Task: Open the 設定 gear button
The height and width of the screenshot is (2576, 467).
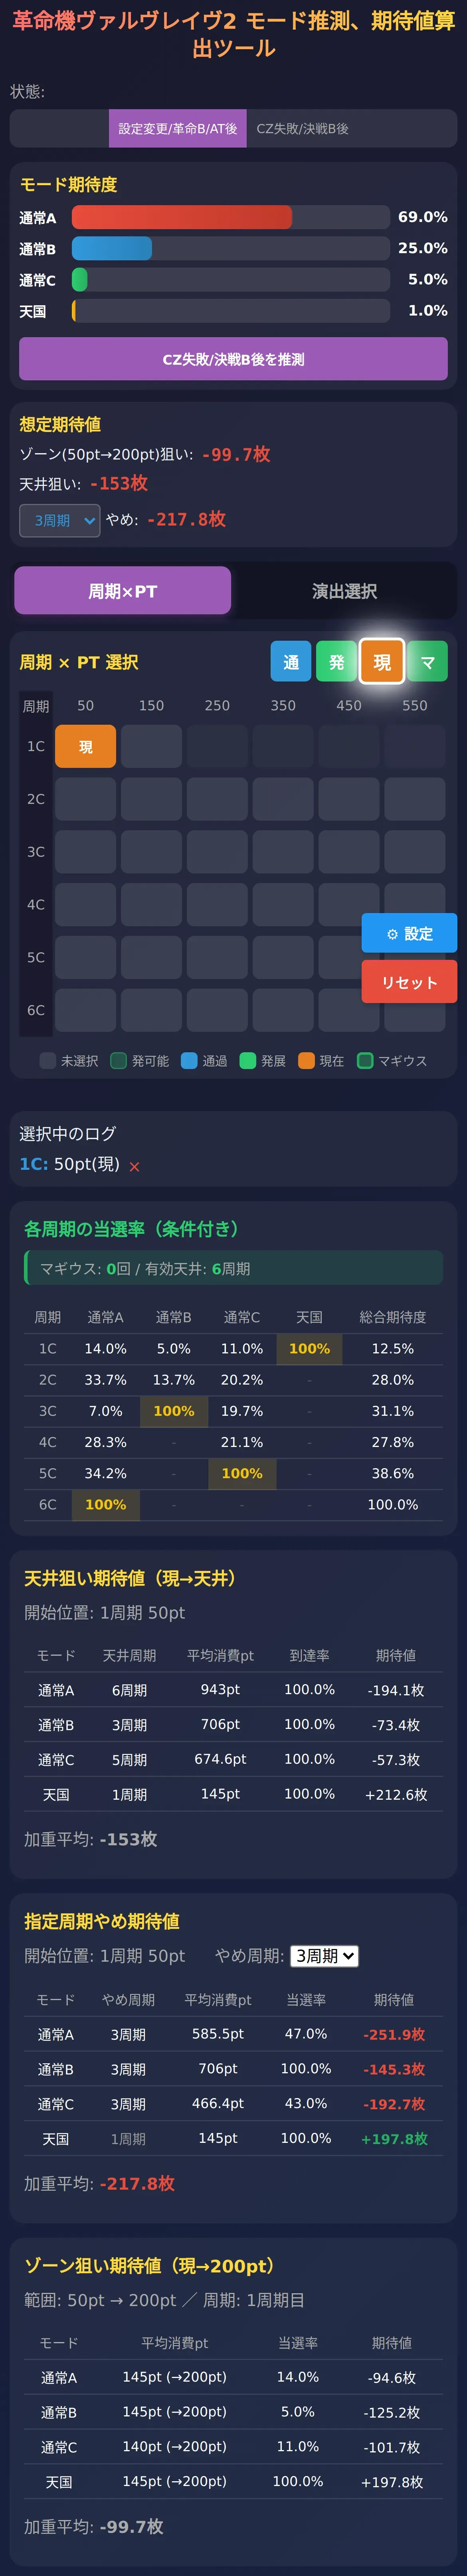Action: 409,933
